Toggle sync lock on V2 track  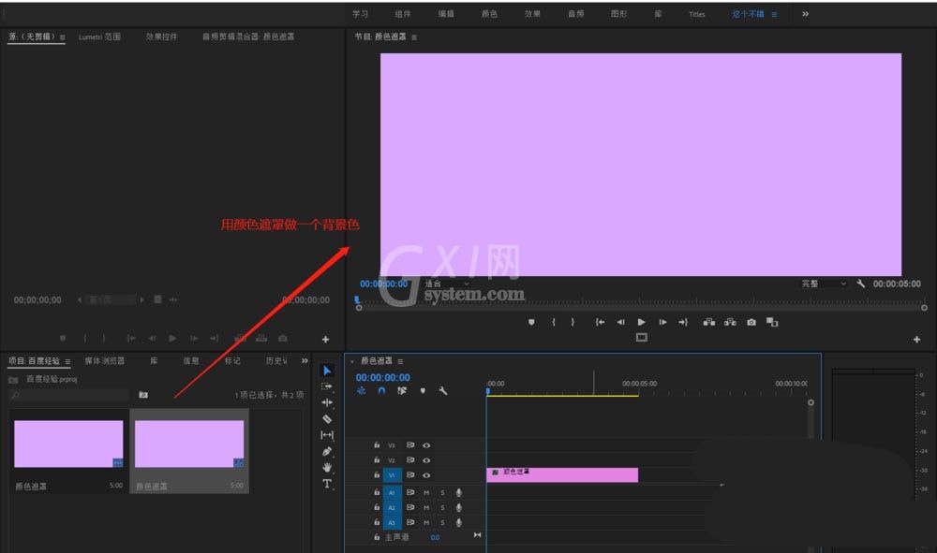point(410,460)
